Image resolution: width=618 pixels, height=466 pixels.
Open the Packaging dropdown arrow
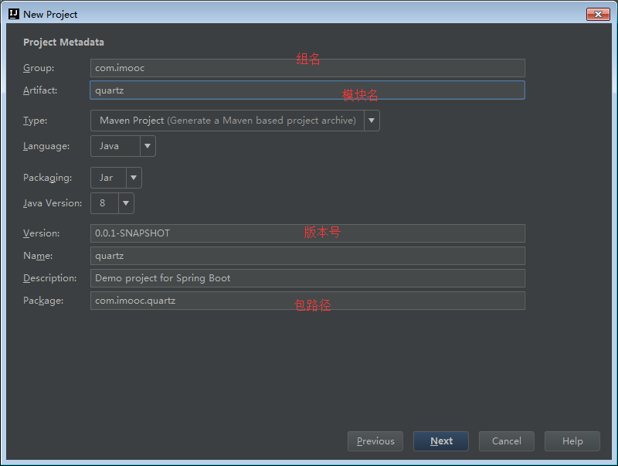133,178
